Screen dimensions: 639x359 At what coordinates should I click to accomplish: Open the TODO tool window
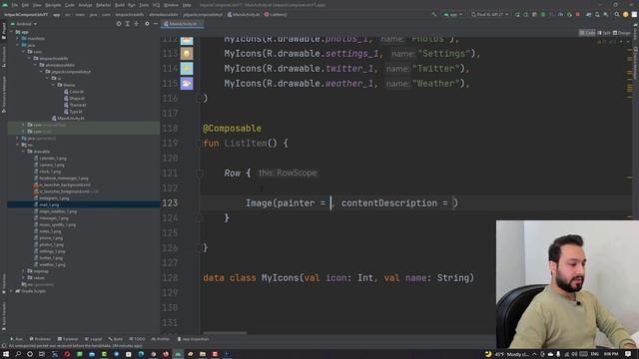click(137, 339)
